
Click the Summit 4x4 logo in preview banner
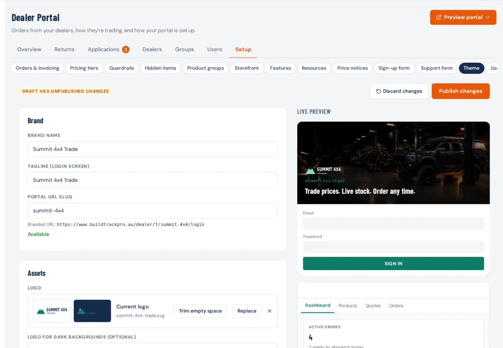[x=323, y=170]
